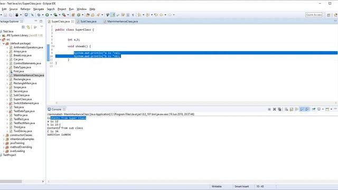Image resolution: width=338 pixels, height=190 pixels.
Task: Select TestRectMain.java in Package Explorer
Action: [24, 123]
